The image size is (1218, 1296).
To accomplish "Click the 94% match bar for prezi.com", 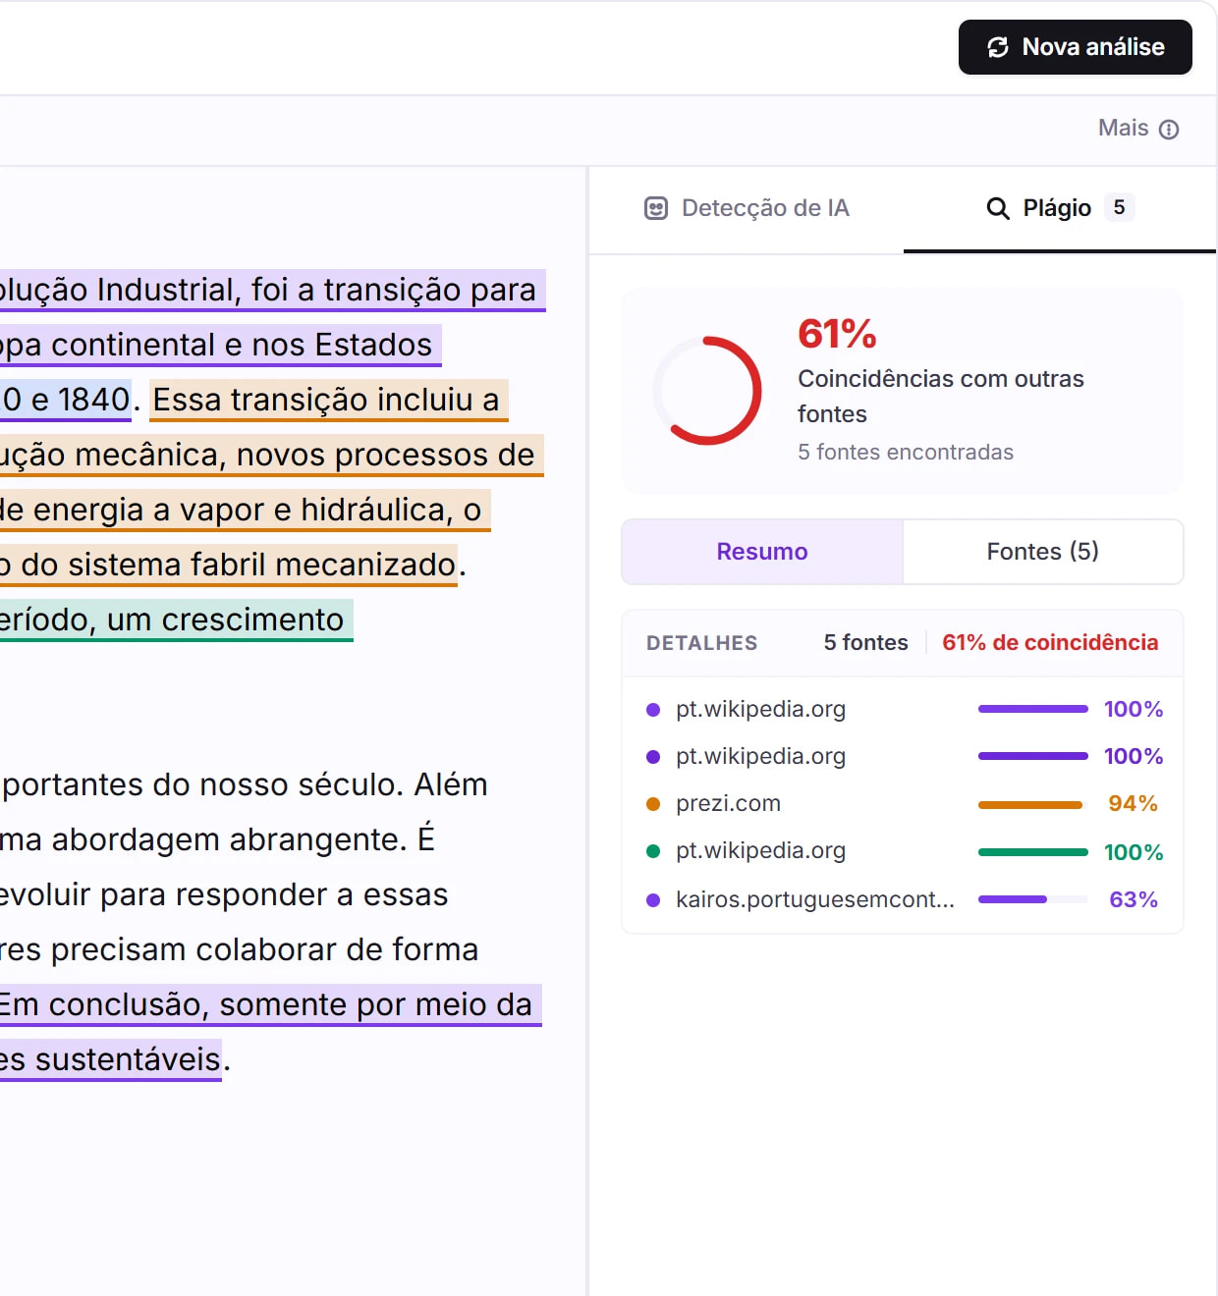I will 1032,805.
